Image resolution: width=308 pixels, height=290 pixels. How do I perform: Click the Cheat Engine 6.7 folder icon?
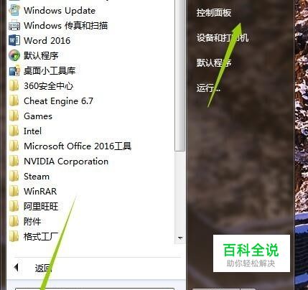click(x=14, y=100)
